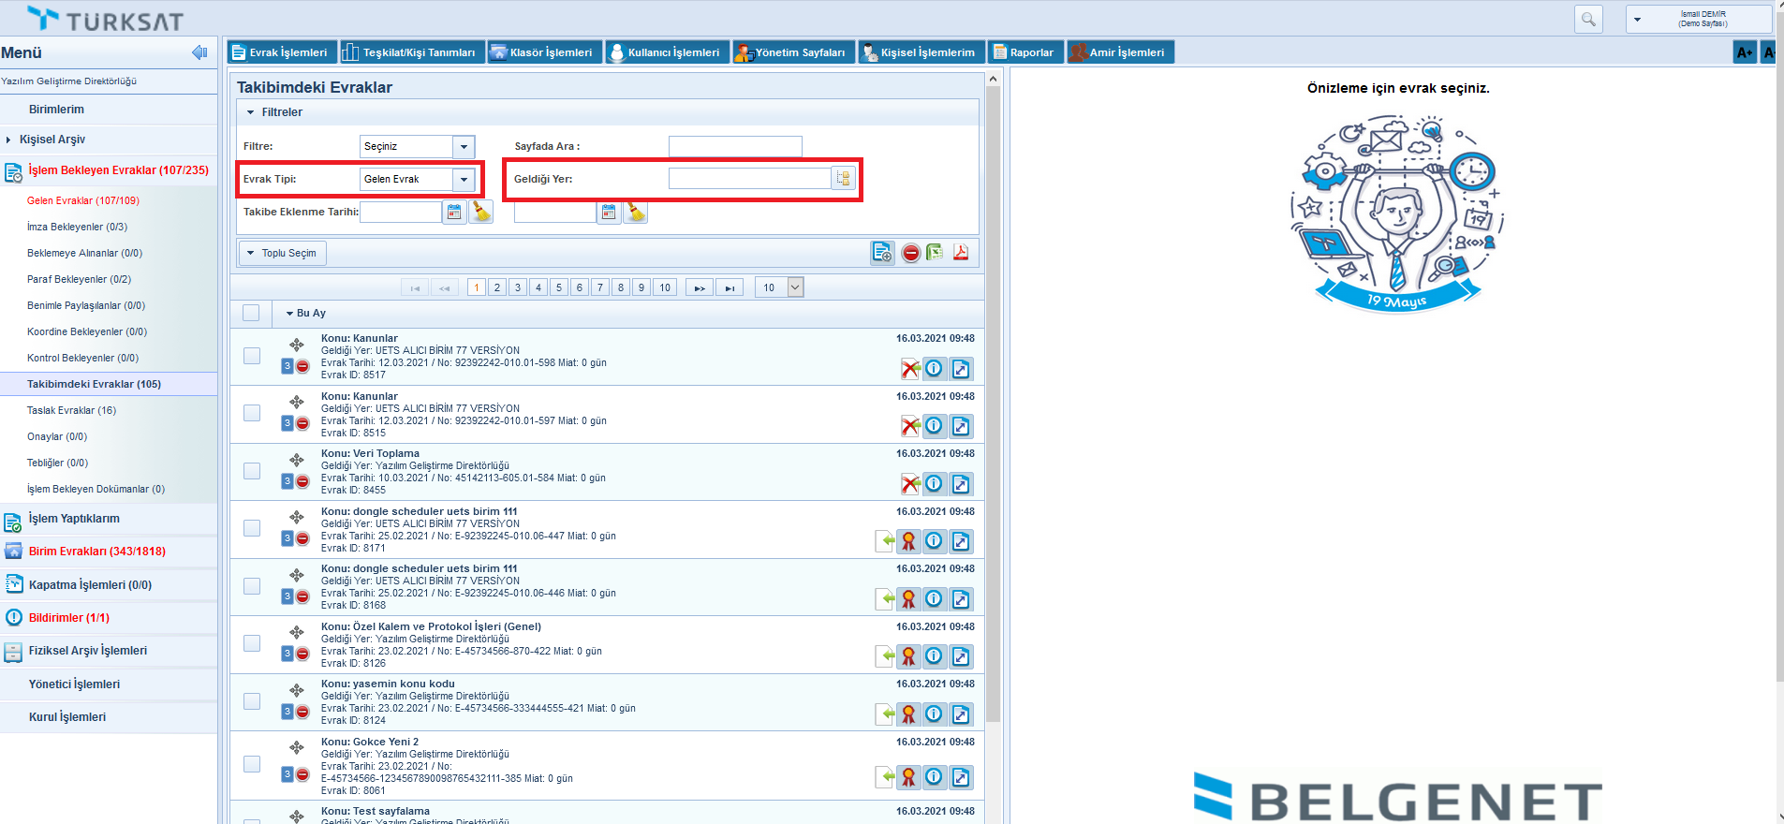Click the search magnifier icon at top
Viewport: 1784px width, 824px height.
click(x=1588, y=19)
